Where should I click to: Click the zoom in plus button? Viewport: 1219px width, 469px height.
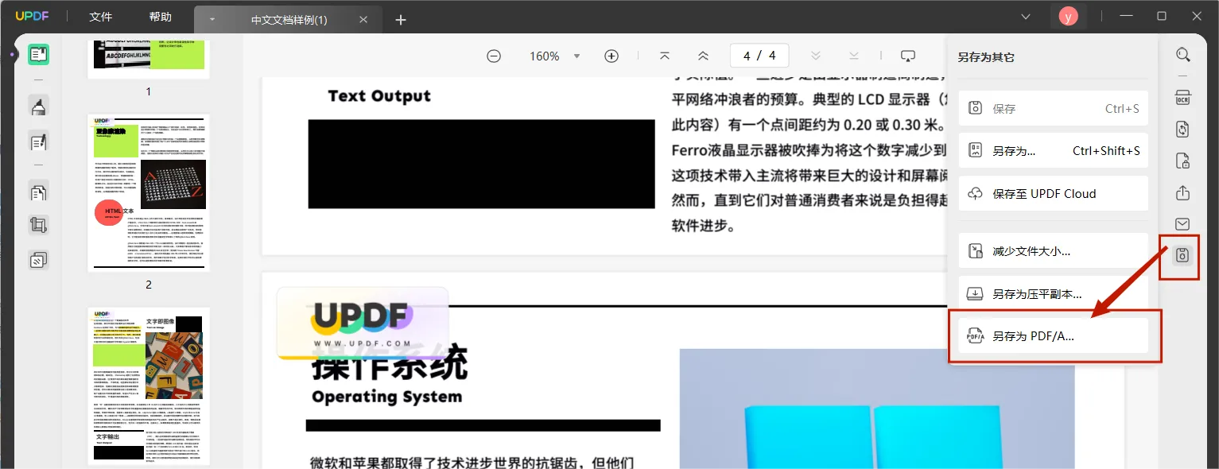click(611, 56)
